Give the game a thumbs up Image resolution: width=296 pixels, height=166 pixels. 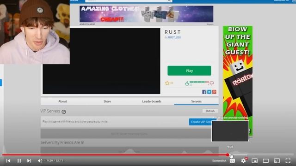(187, 83)
